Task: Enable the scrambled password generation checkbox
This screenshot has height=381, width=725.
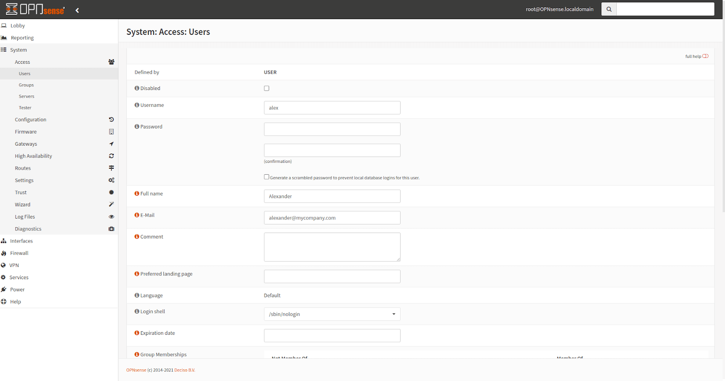Action: 266,177
